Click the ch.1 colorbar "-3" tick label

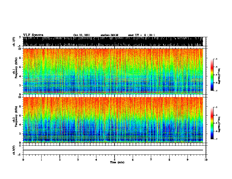(216, 59)
